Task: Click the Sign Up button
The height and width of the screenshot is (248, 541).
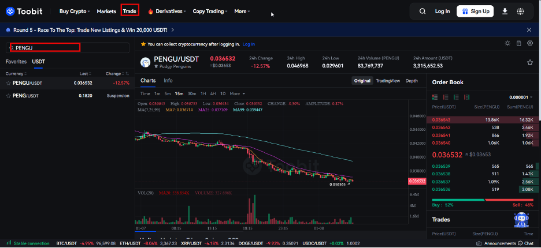Action: (475, 12)
